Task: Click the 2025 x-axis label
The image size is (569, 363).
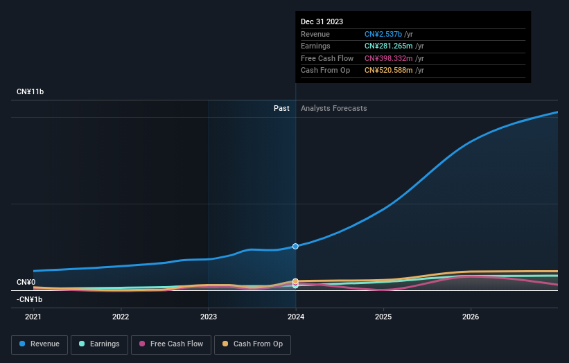Action: (383, 317)
